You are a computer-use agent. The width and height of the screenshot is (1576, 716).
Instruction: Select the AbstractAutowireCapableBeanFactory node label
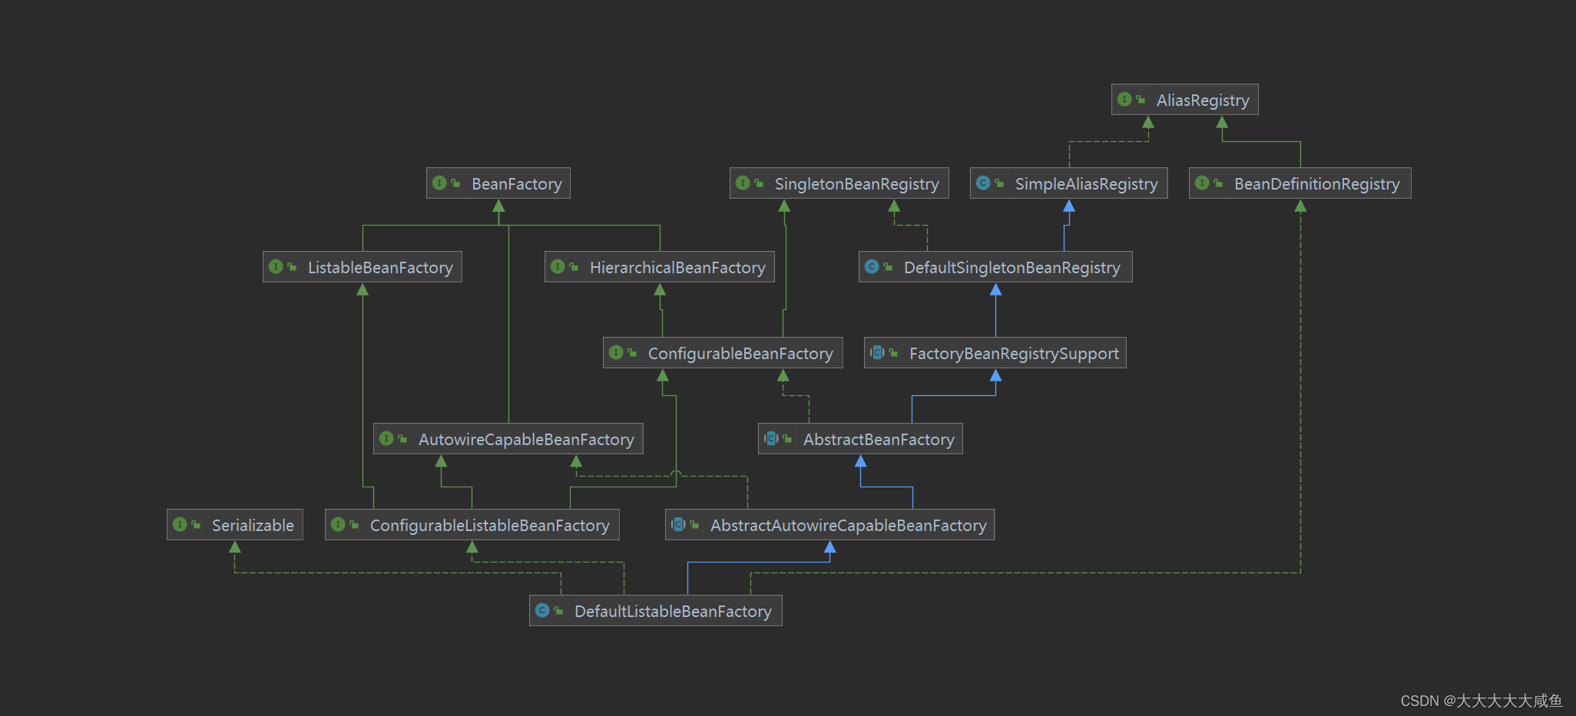[849, 525]
